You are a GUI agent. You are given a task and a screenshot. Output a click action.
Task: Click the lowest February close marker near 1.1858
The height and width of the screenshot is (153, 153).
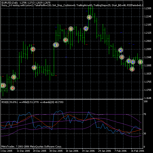tap(132, 69)
